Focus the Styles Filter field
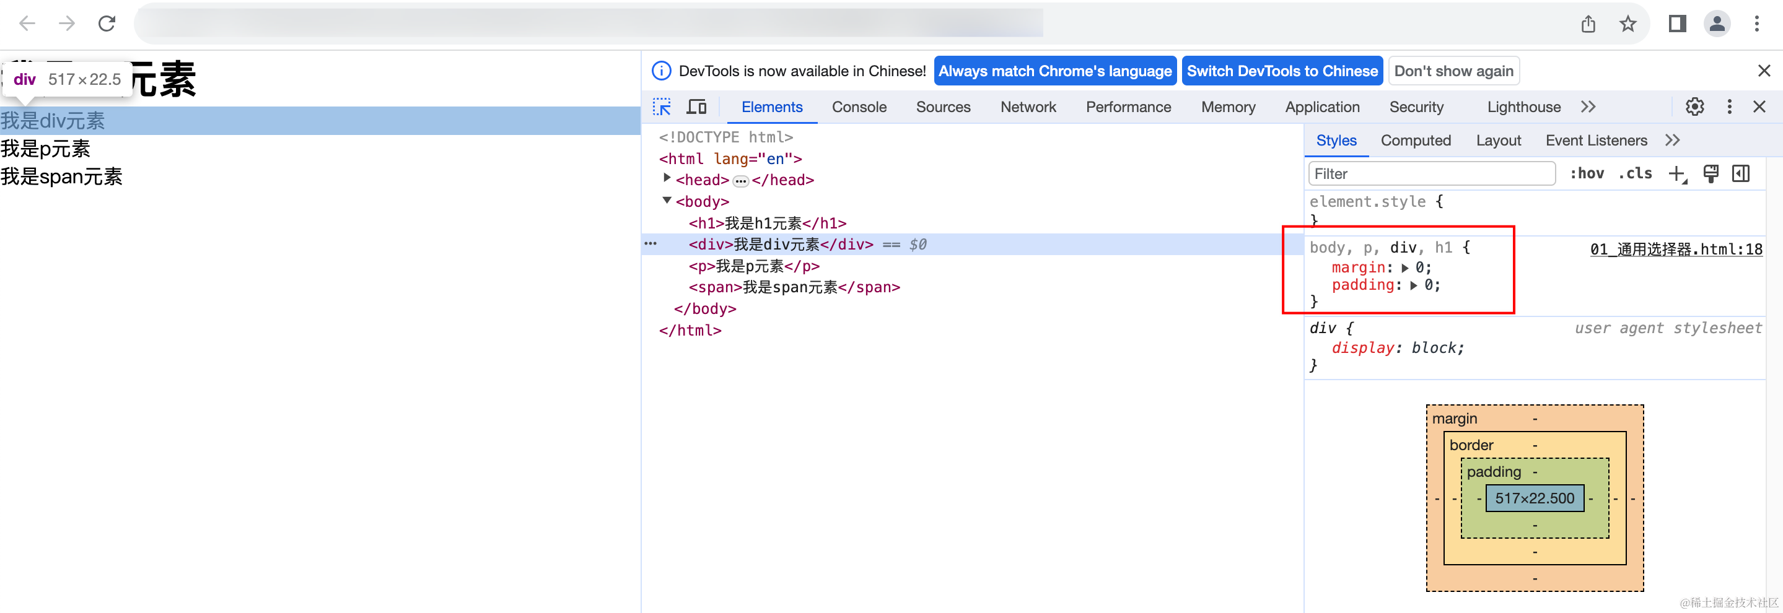1783x613 pixels. [x=1431, y=173]
